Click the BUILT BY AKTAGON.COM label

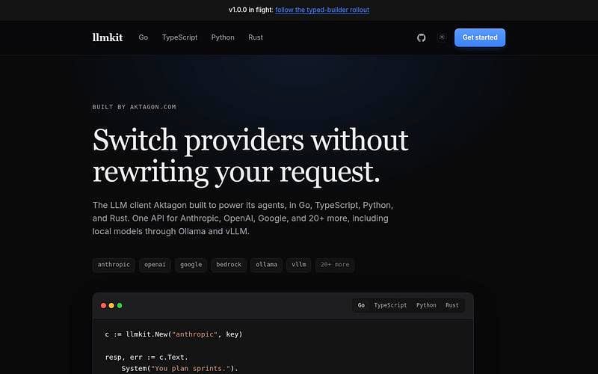pos(135,107)
